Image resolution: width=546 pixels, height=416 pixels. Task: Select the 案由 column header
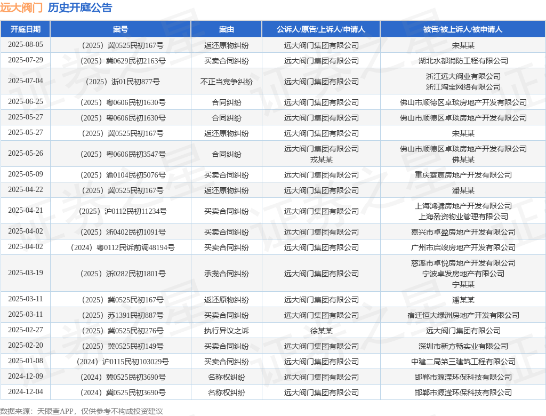pos(226,29)
